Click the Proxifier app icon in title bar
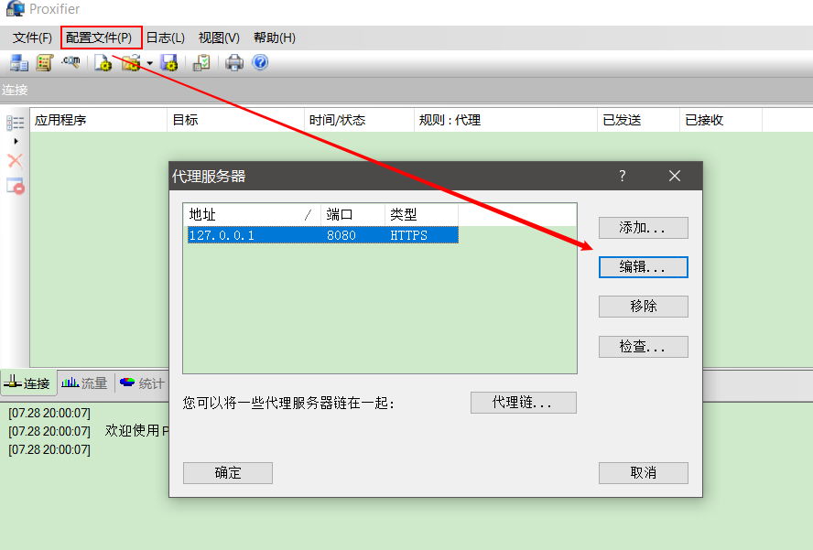The image size is (813, 550). click(x=15, y=8)
